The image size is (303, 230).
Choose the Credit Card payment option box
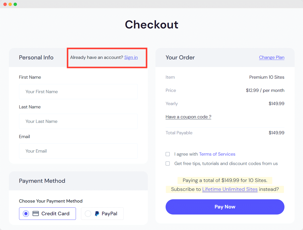pos(47,213)
